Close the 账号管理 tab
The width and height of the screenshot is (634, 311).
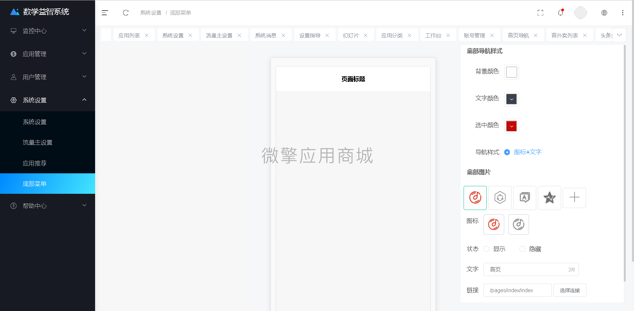point(492,35)
